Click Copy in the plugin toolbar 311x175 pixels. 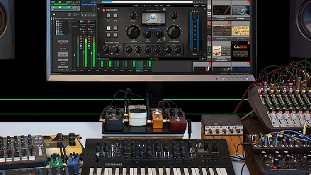point(156,5)
